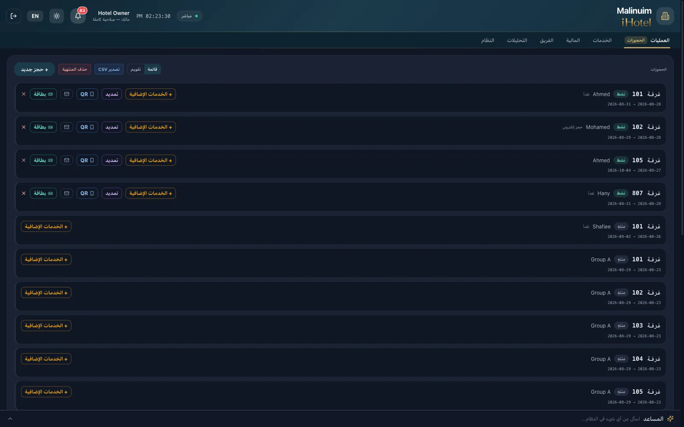Image resolution: width=684 pixels, height=427 pixels.
Task: Cancel room 105 Ahmed booking with X icon
Action: point(24,160)
